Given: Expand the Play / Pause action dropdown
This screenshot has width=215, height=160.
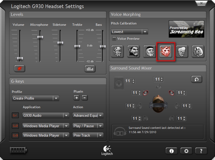Looking at the screenshot, I should (100, 126).
